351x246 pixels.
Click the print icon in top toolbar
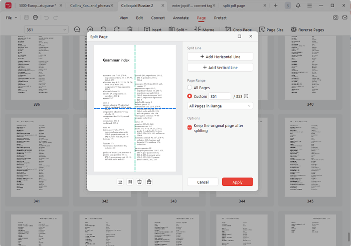36,18
